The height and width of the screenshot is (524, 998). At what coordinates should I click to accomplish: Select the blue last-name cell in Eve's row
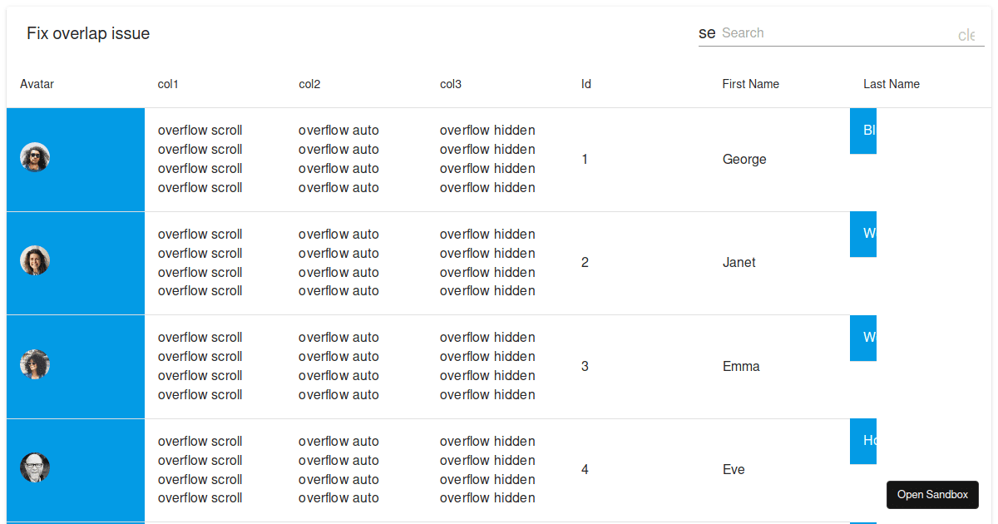pos(862,441)
